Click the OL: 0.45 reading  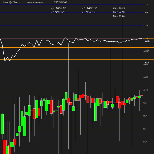tap(119, 16)
